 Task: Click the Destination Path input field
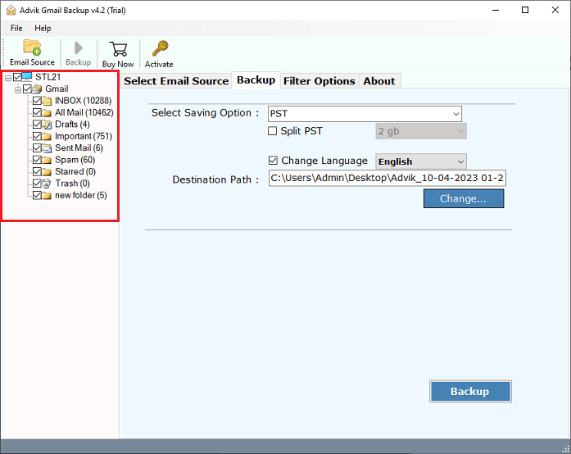(387, 178)
